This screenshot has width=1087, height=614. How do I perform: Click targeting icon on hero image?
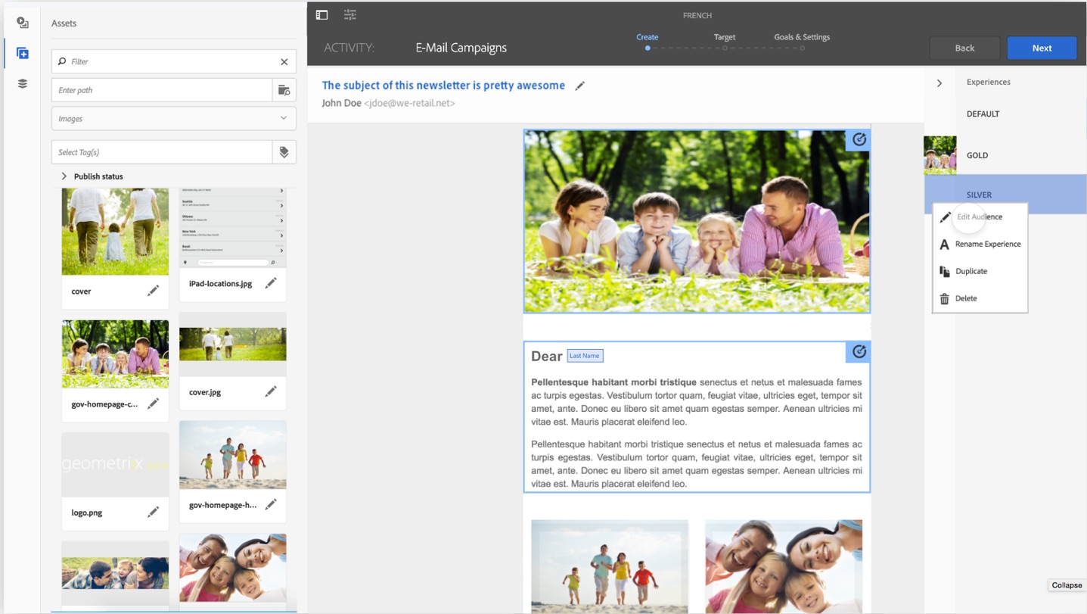pos(859,139)
